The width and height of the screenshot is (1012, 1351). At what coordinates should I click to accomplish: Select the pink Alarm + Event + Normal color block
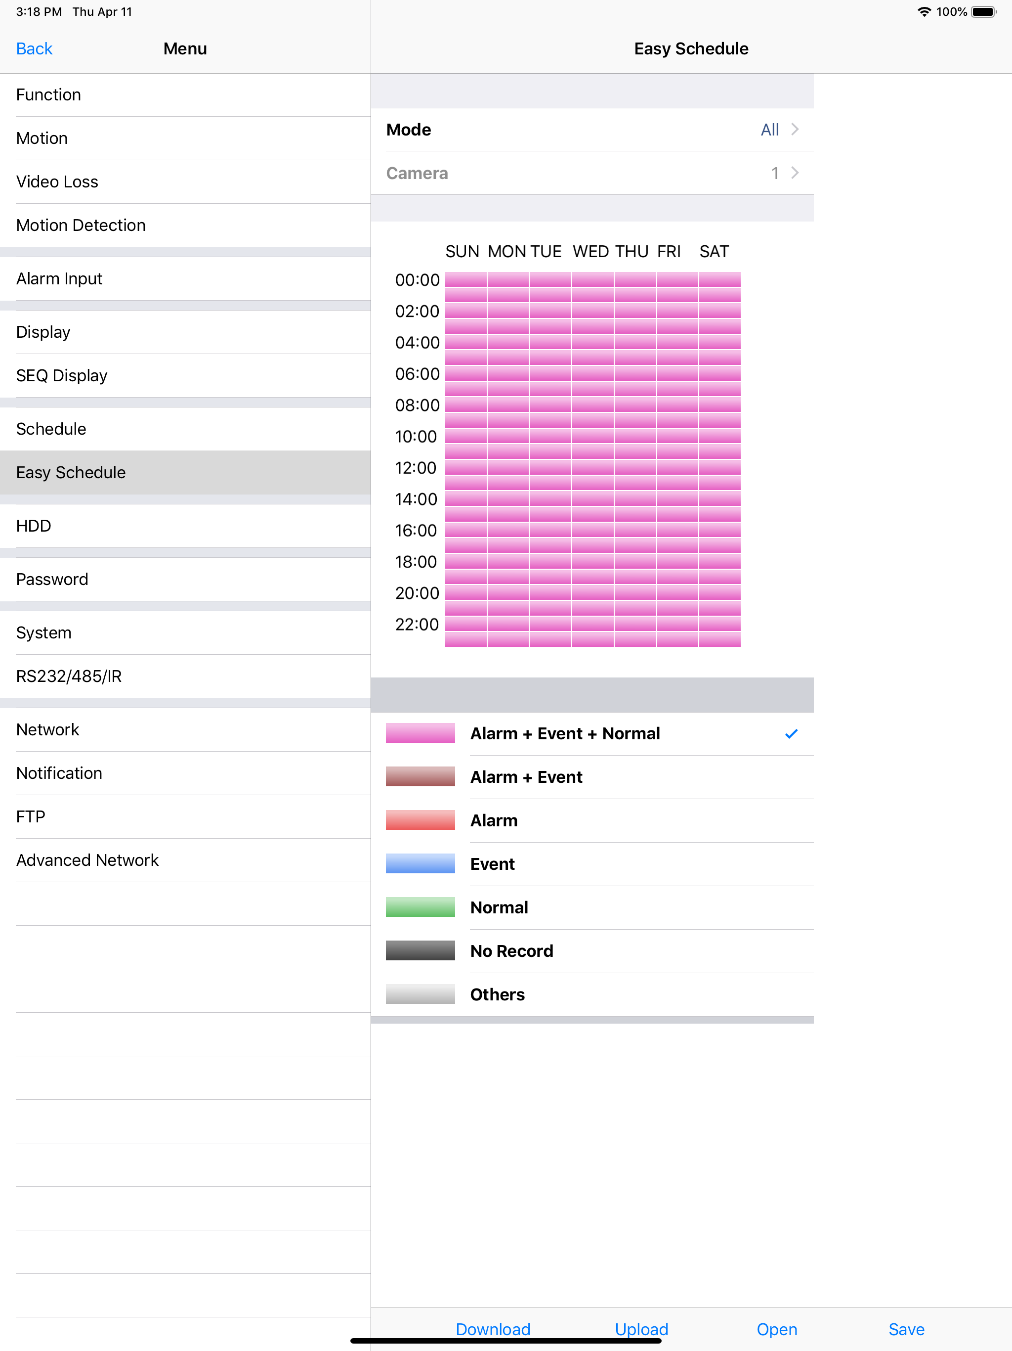[x=420, y=733]
